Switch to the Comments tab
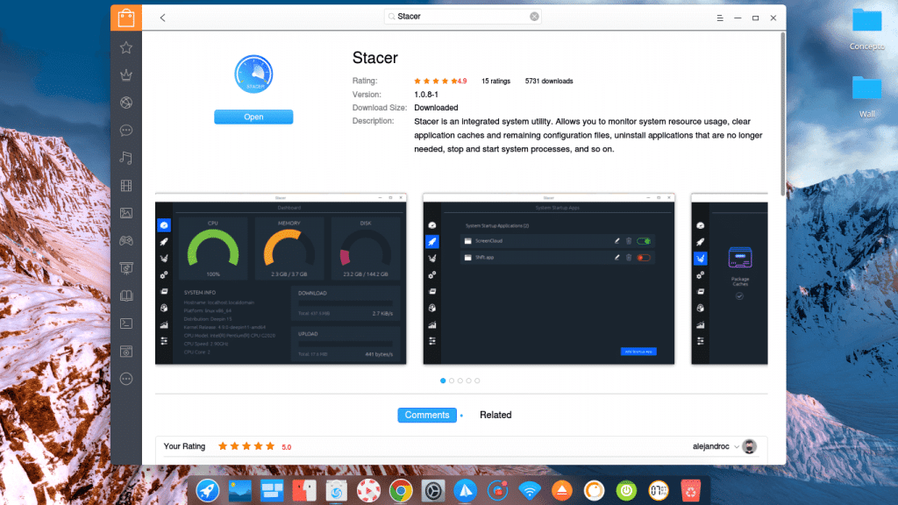 click(427, 415)
